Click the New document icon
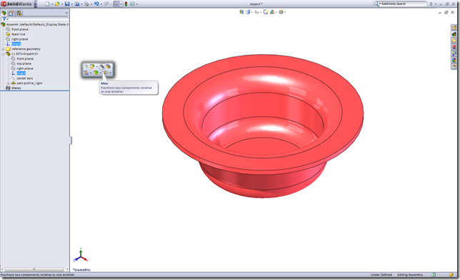 tap(47, 4)
